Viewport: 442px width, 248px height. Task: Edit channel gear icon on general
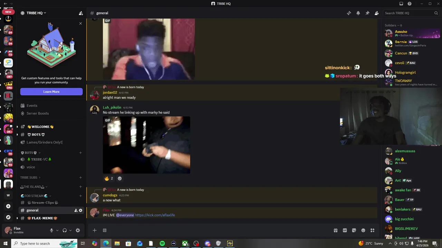[x=81, y=210]
